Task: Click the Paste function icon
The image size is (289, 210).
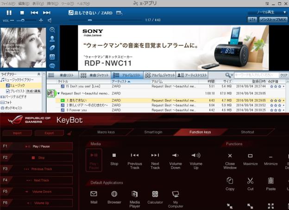Action: click(271, 181)
